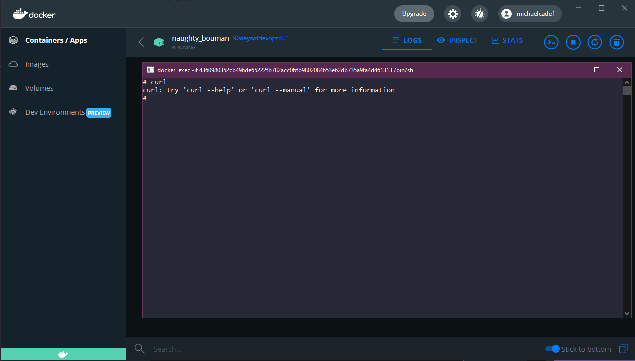Minimize the Docker Desktop window
Image resolution: width=635 pixels, height=361 pixels.
[x=579, y=8]
